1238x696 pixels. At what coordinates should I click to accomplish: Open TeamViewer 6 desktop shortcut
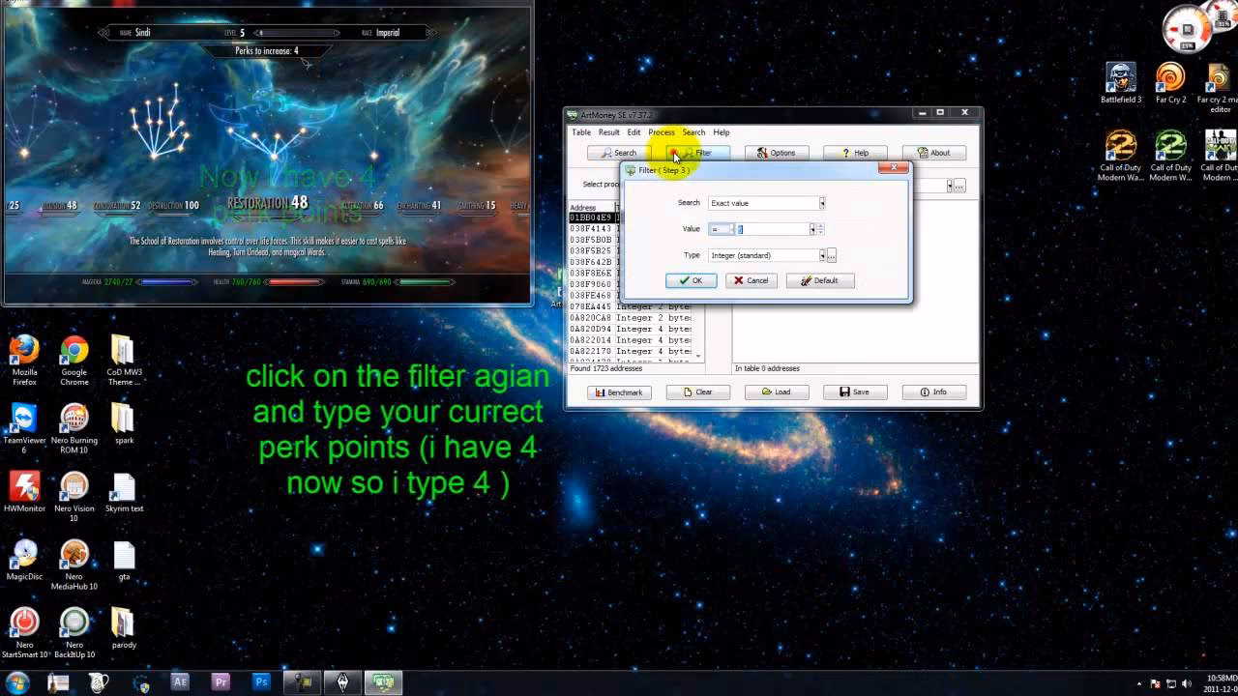pos(24,428)
